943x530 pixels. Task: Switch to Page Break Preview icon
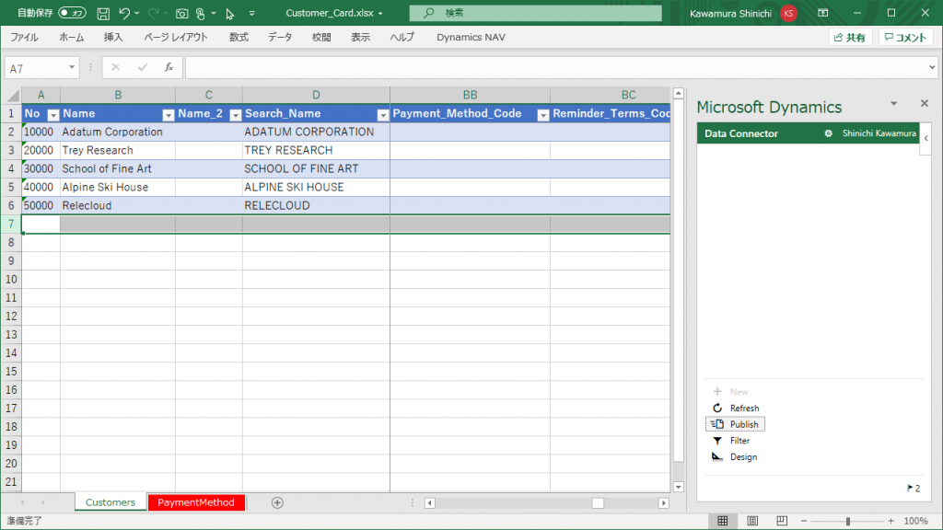(x=782, y=521)
